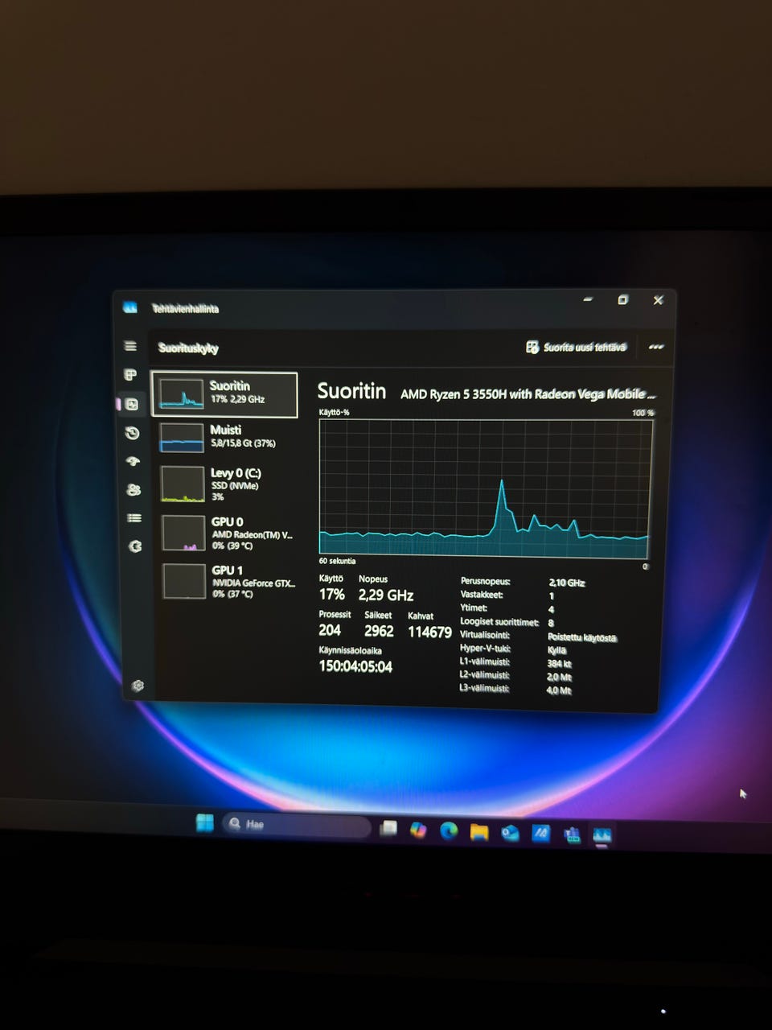Open Outlook from the taskbar
Viewport: 772px width, 1030px height.
[x=510, y=833]
